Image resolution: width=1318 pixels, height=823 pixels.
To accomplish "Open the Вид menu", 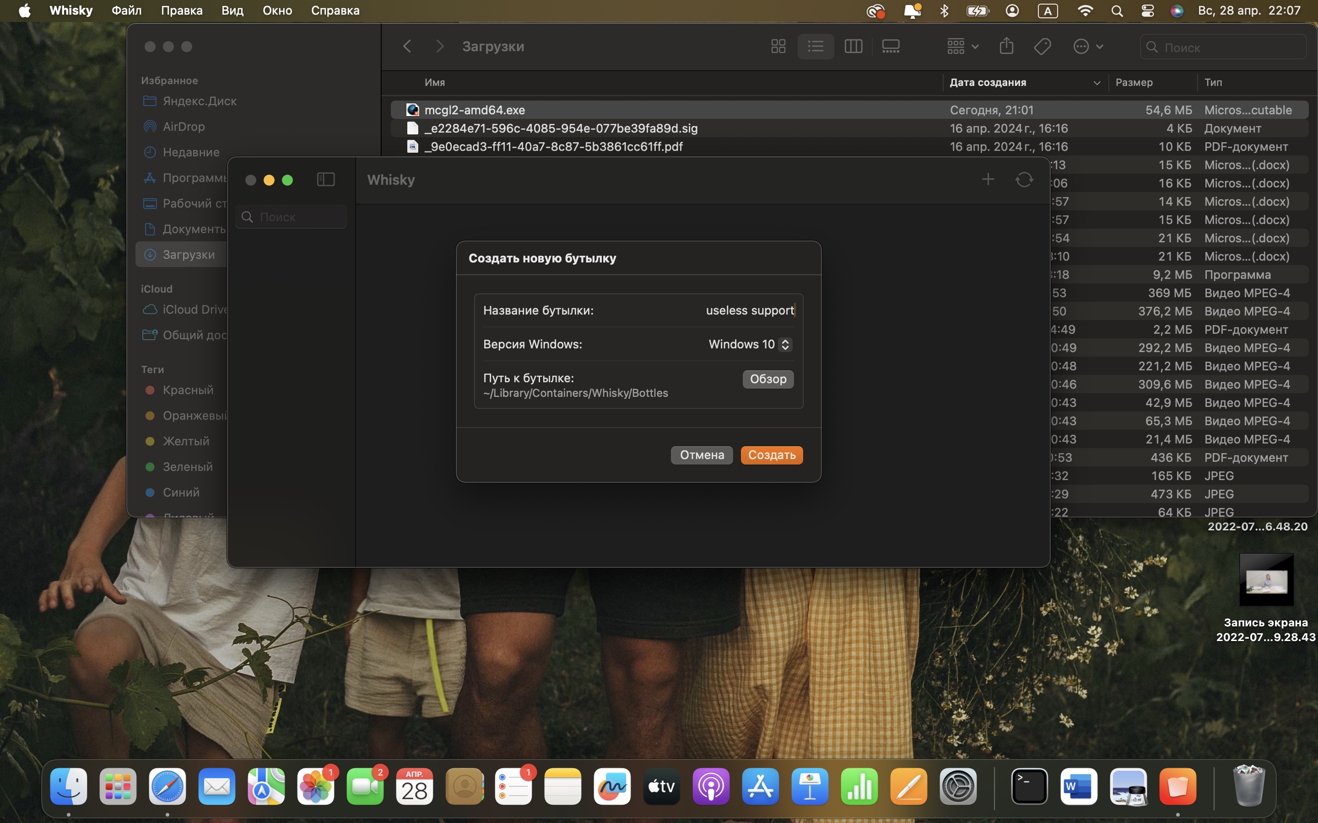I will (232, 11).
